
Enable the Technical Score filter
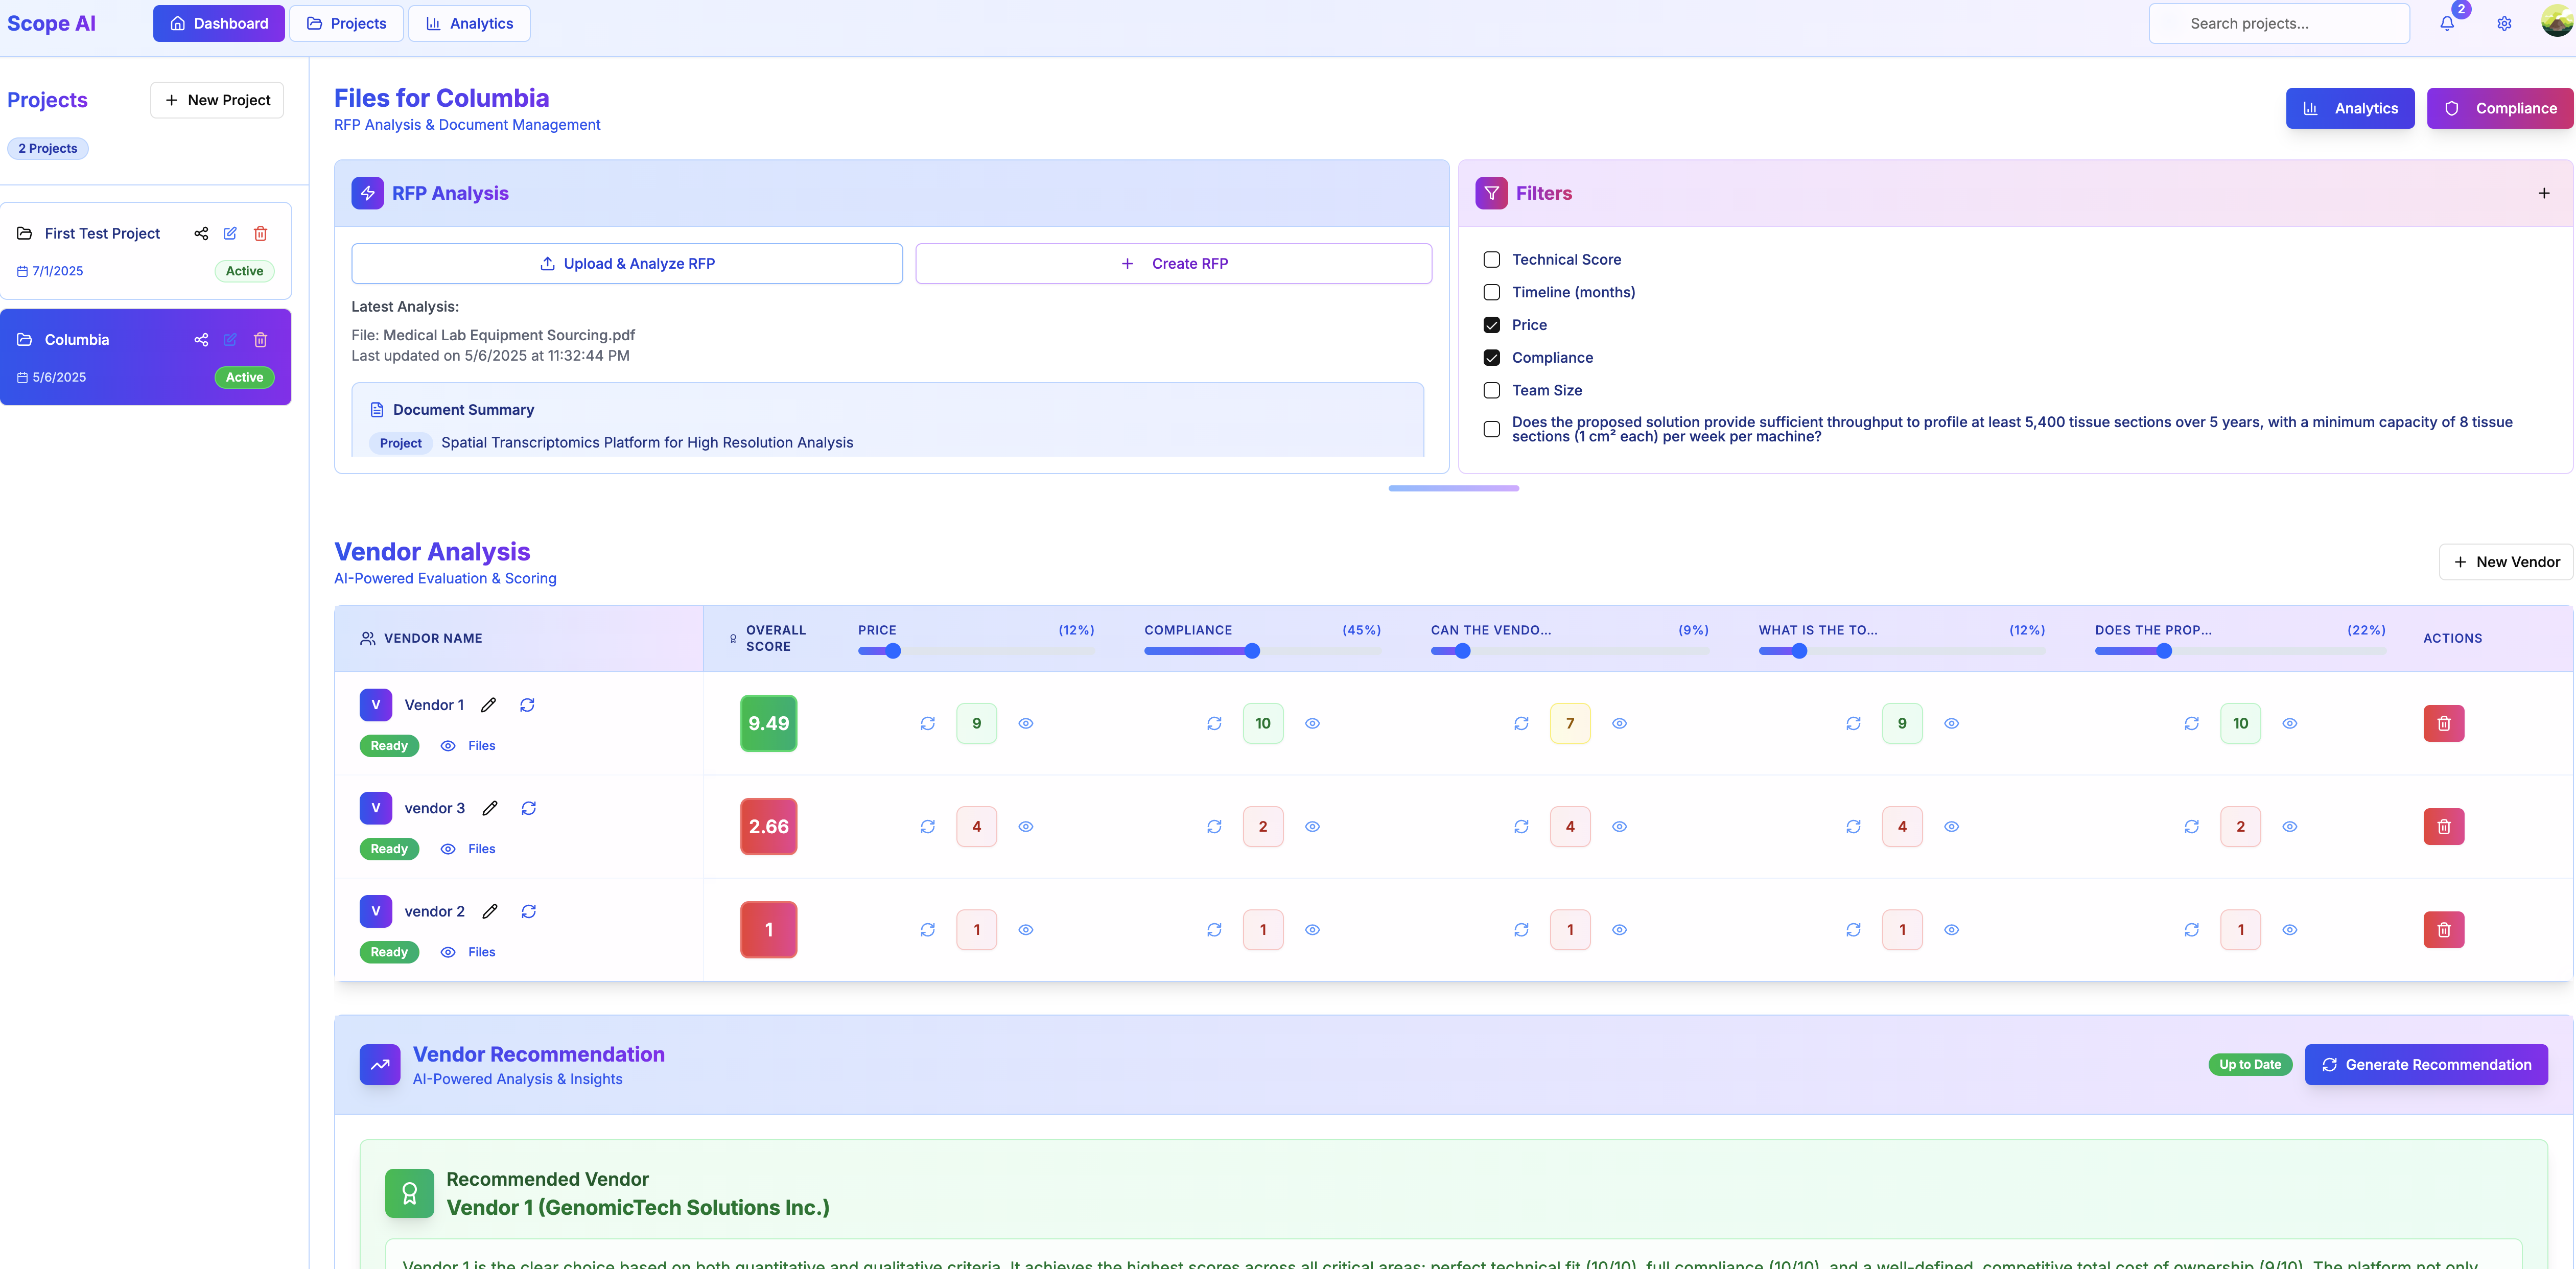1491,259
